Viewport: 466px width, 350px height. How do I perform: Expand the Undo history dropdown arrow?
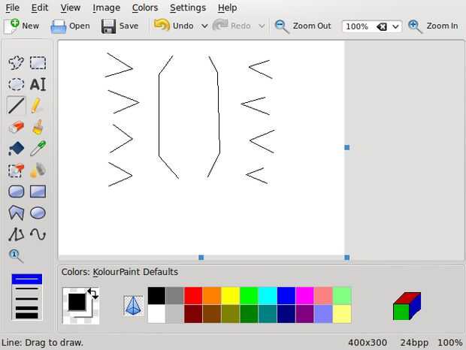[x=204, y=26]
